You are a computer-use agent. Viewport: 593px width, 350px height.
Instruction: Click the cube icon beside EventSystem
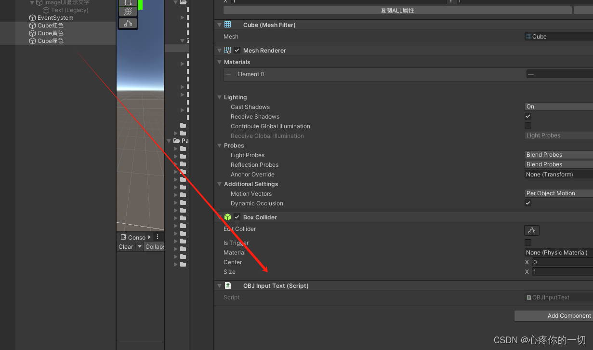point(33,18)
